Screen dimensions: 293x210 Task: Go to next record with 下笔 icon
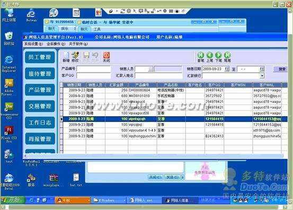point(218,57)
